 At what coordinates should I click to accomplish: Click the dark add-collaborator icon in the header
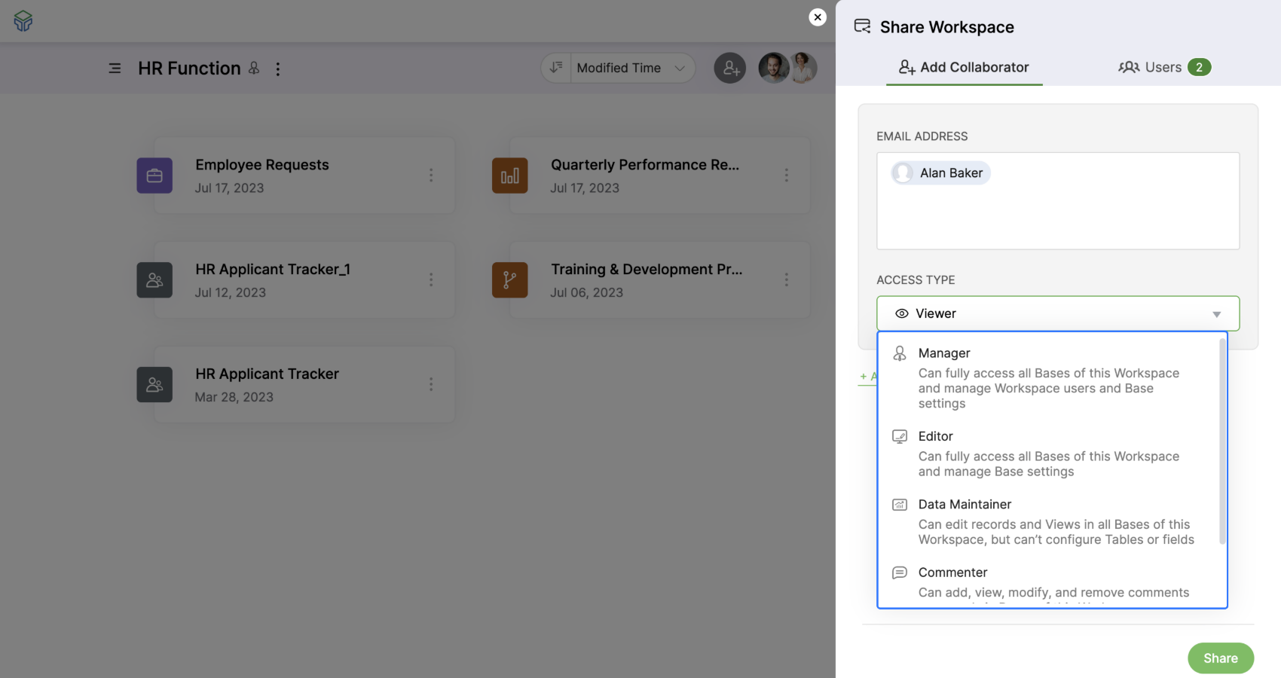click(729, 68)
